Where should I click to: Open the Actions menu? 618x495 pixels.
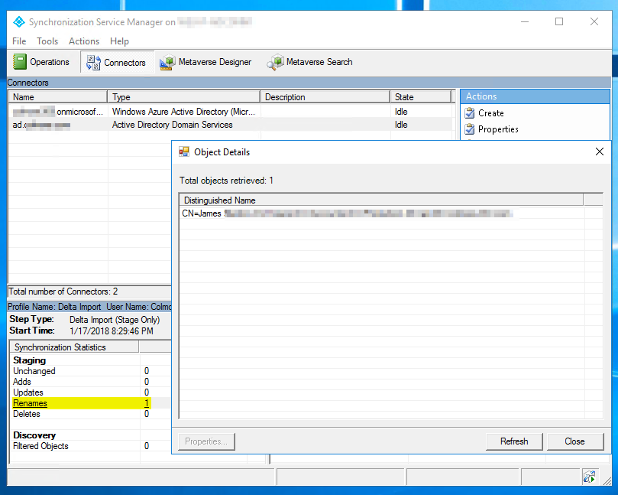84,41
